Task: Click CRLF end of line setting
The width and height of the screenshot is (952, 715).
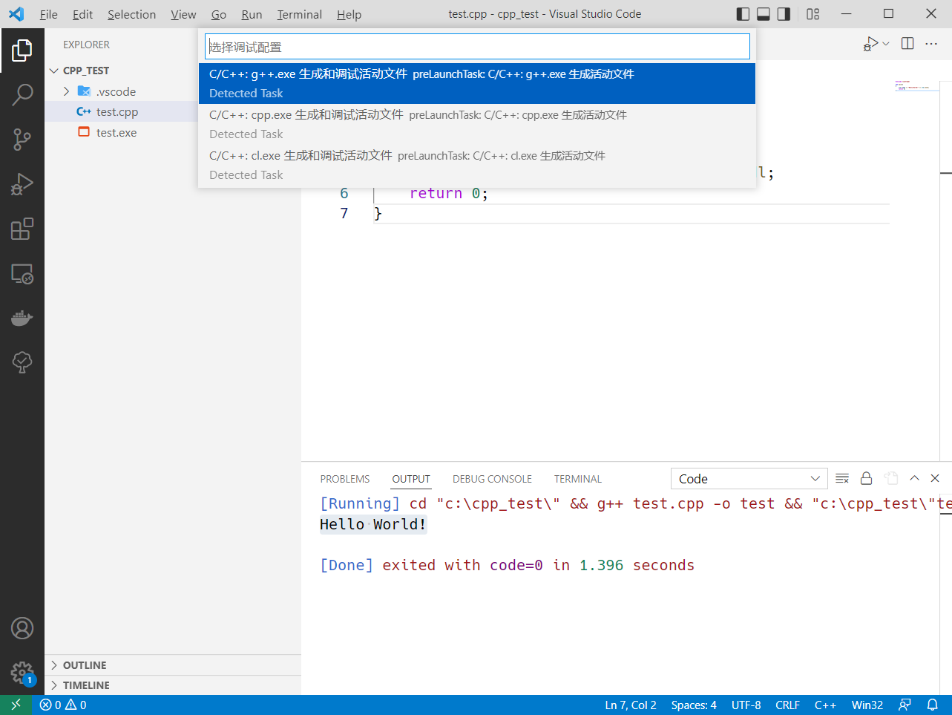Action: [787, 705]
